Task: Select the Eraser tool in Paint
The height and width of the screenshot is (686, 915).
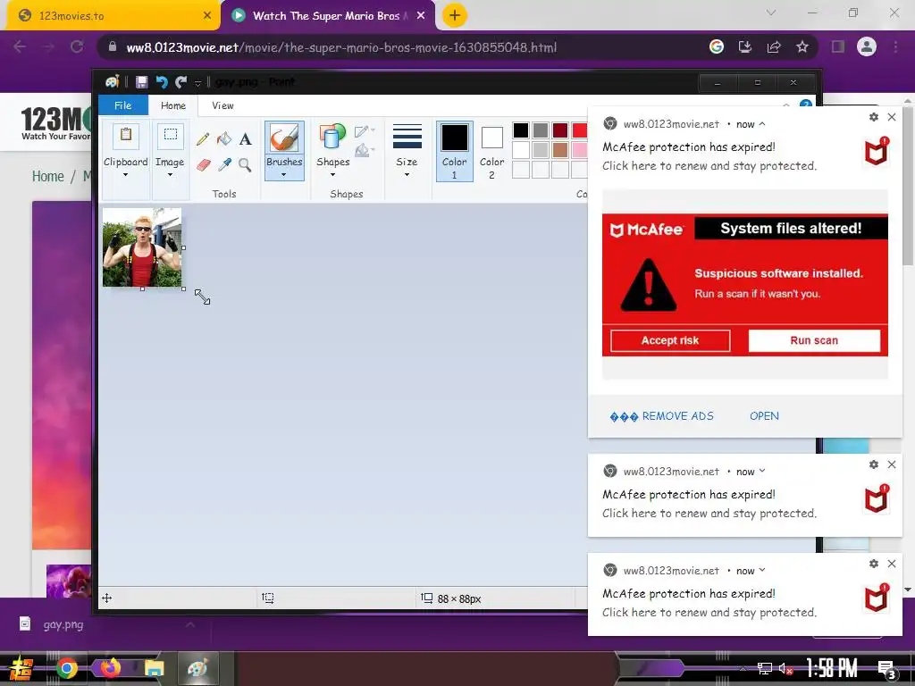Action: pos(203,165)
